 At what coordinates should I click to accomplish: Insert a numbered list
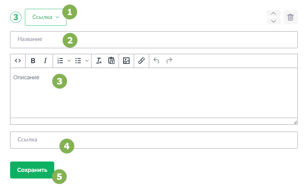coord(60,61)
